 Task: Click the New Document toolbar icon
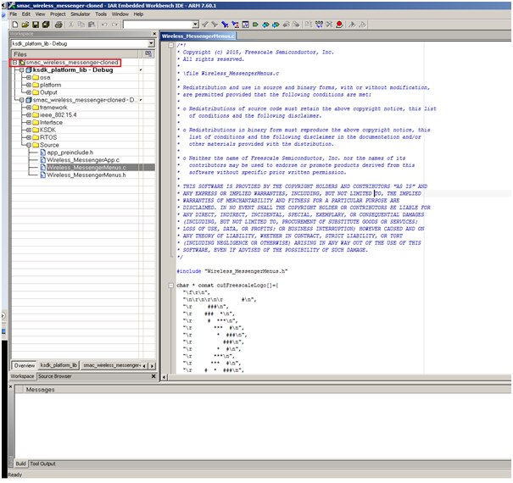(14, 24)
